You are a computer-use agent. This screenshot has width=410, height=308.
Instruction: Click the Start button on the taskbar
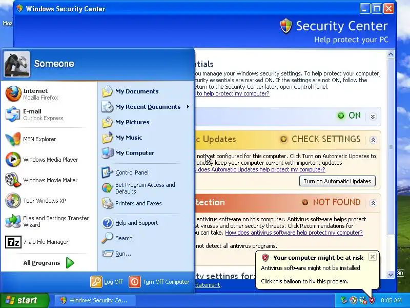coord(24,300)
